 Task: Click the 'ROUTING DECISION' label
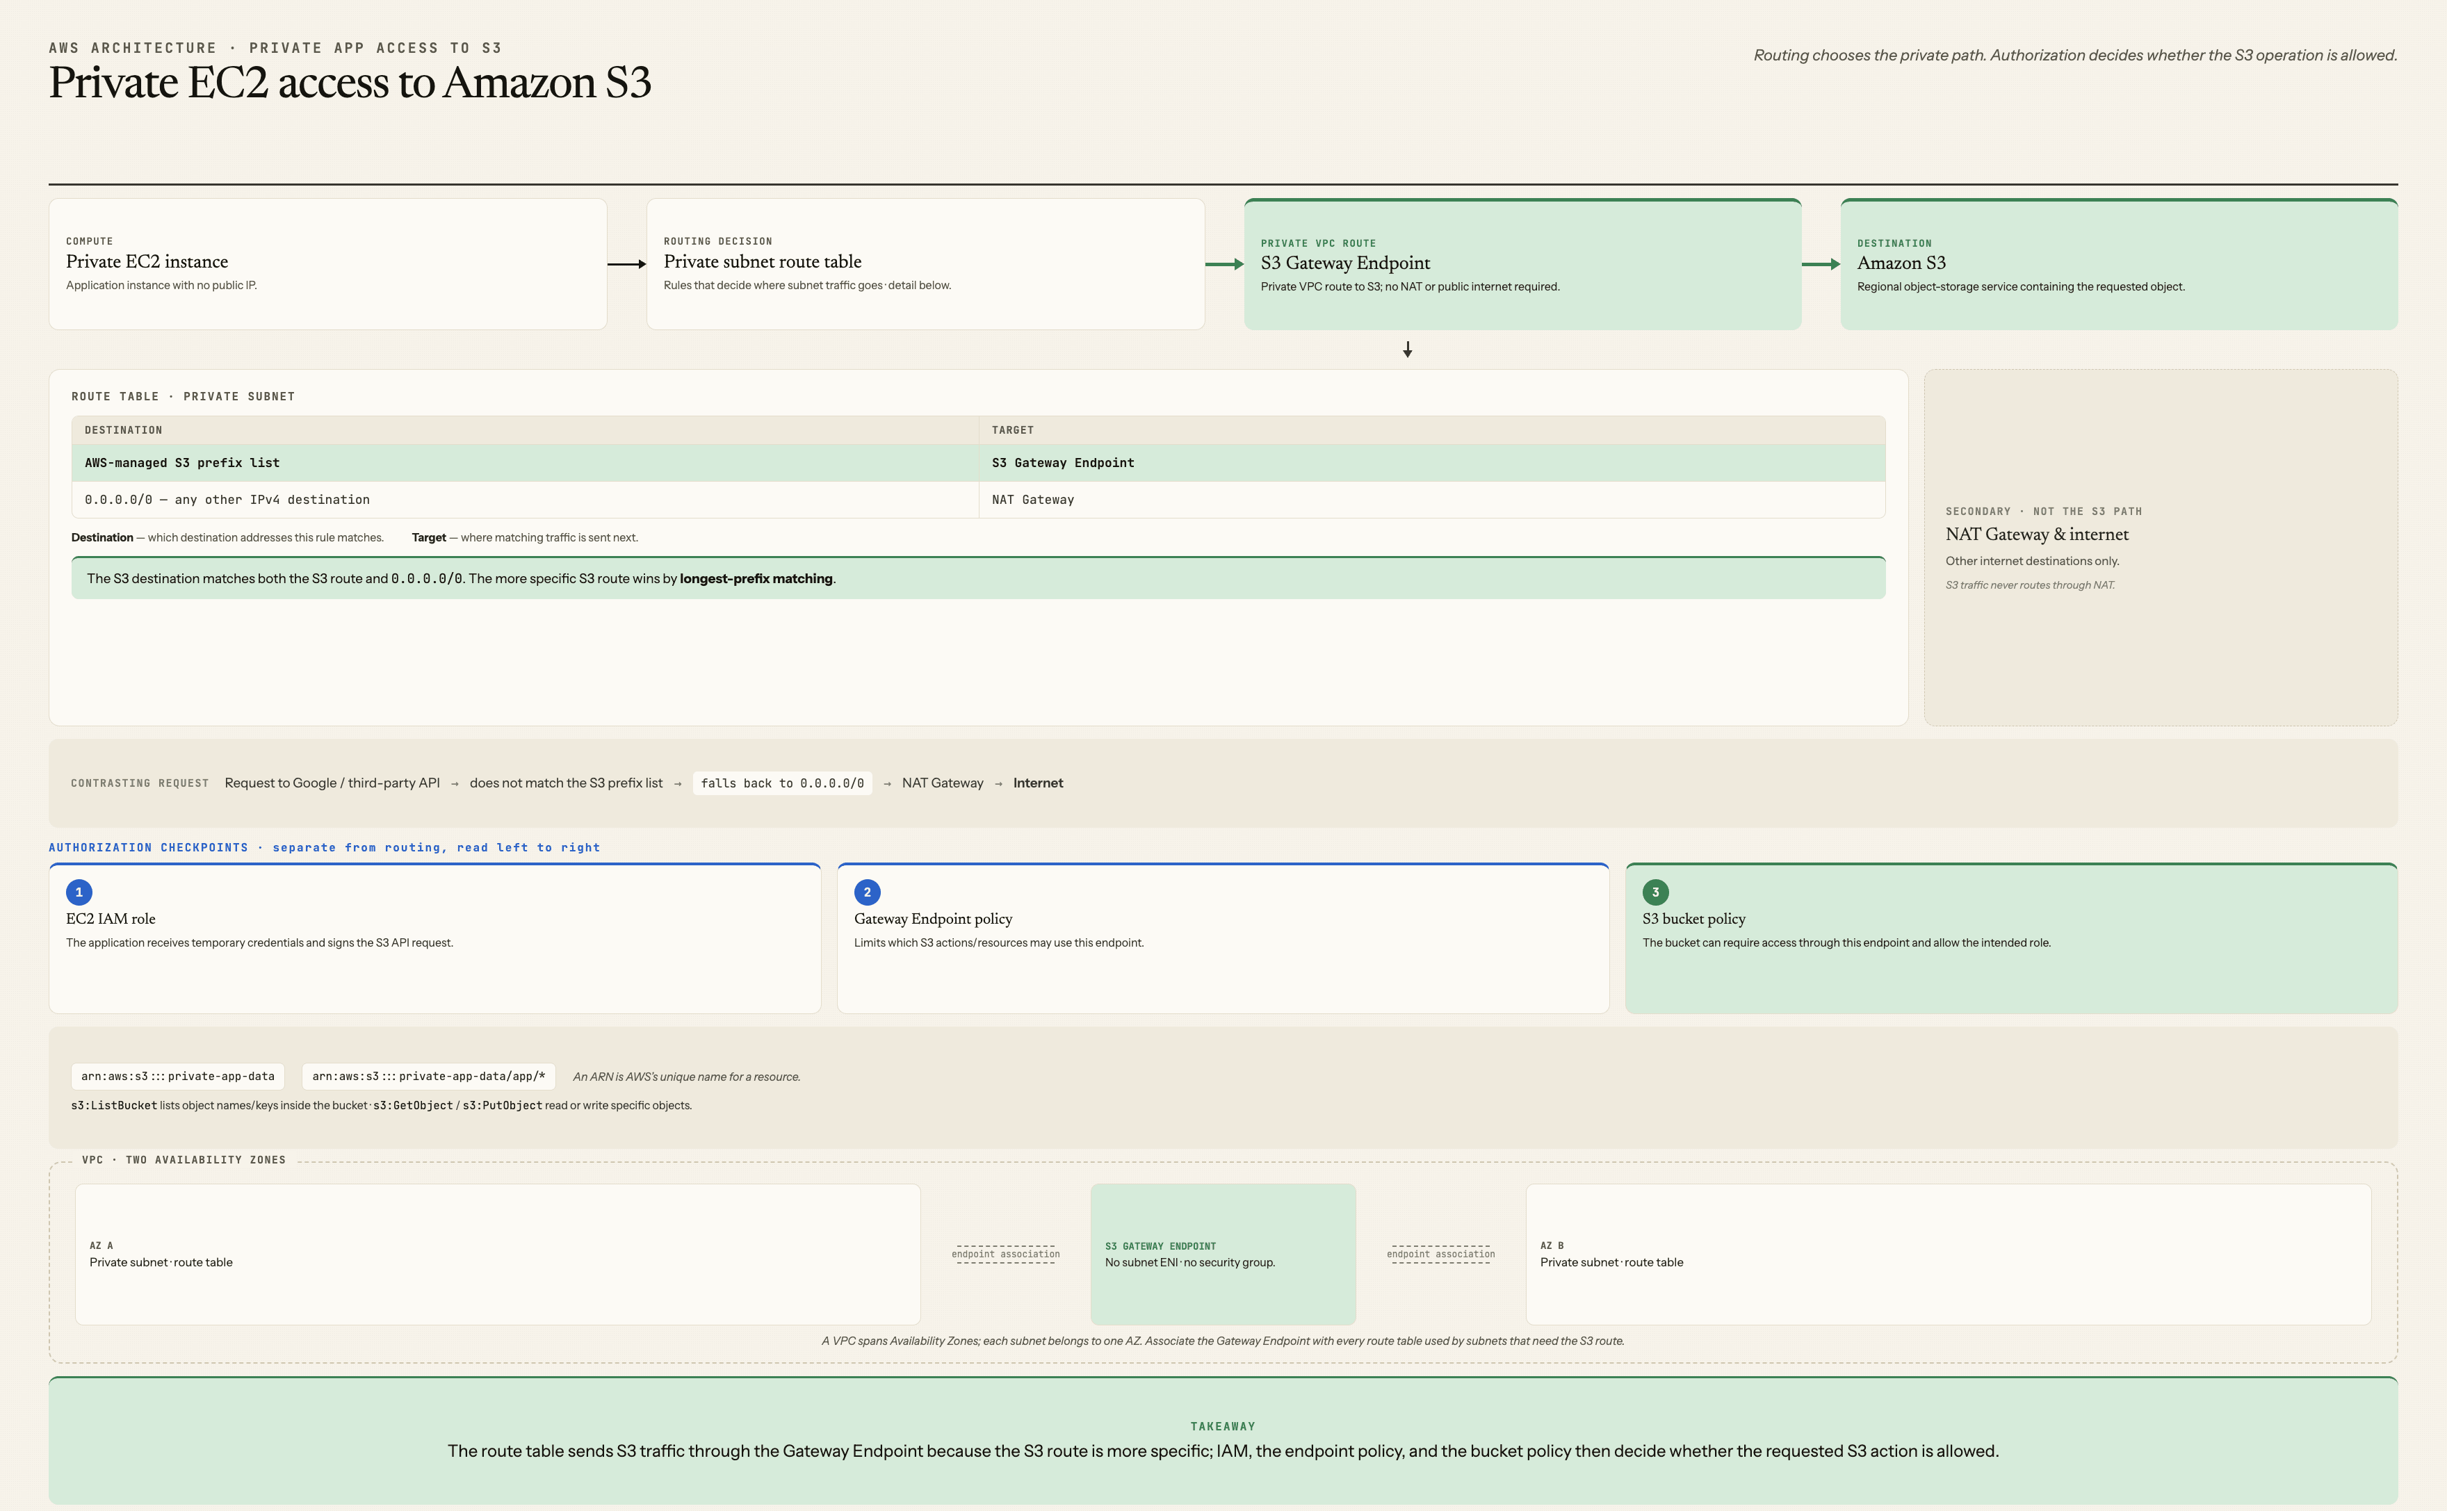tap(717, 241)
